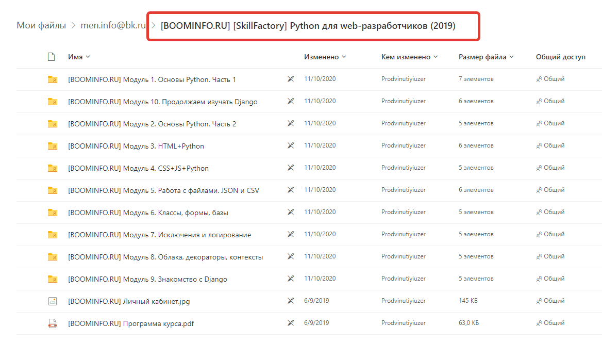Viewport: 602px width, 342px height.
Task: Click pin icon on Модуль 2 row
Action: click(x=291, y=123)
